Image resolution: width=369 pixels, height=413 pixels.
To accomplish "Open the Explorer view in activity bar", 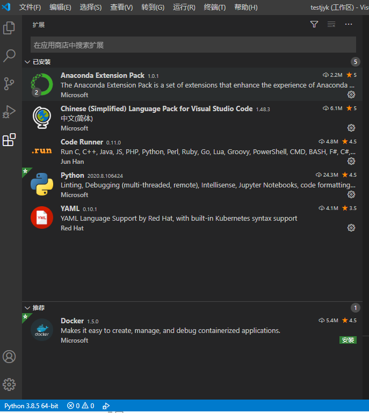I will (x=9, y=28).
